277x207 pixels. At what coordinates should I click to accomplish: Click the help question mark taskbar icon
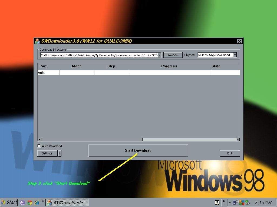coord(217,202)
